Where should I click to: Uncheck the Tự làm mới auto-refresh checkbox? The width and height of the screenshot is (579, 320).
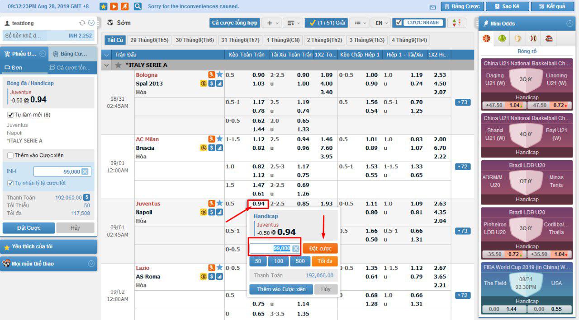point(11,115)
